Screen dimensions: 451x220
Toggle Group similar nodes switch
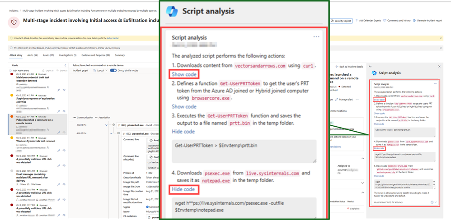tap(113, 70)
